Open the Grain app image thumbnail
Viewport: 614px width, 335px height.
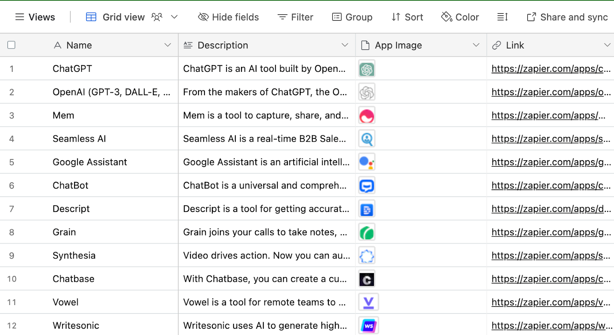(x=367, y=232)
